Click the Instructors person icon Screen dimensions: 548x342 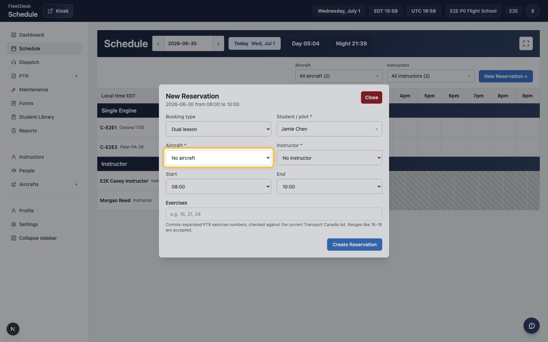pos(14,157)
